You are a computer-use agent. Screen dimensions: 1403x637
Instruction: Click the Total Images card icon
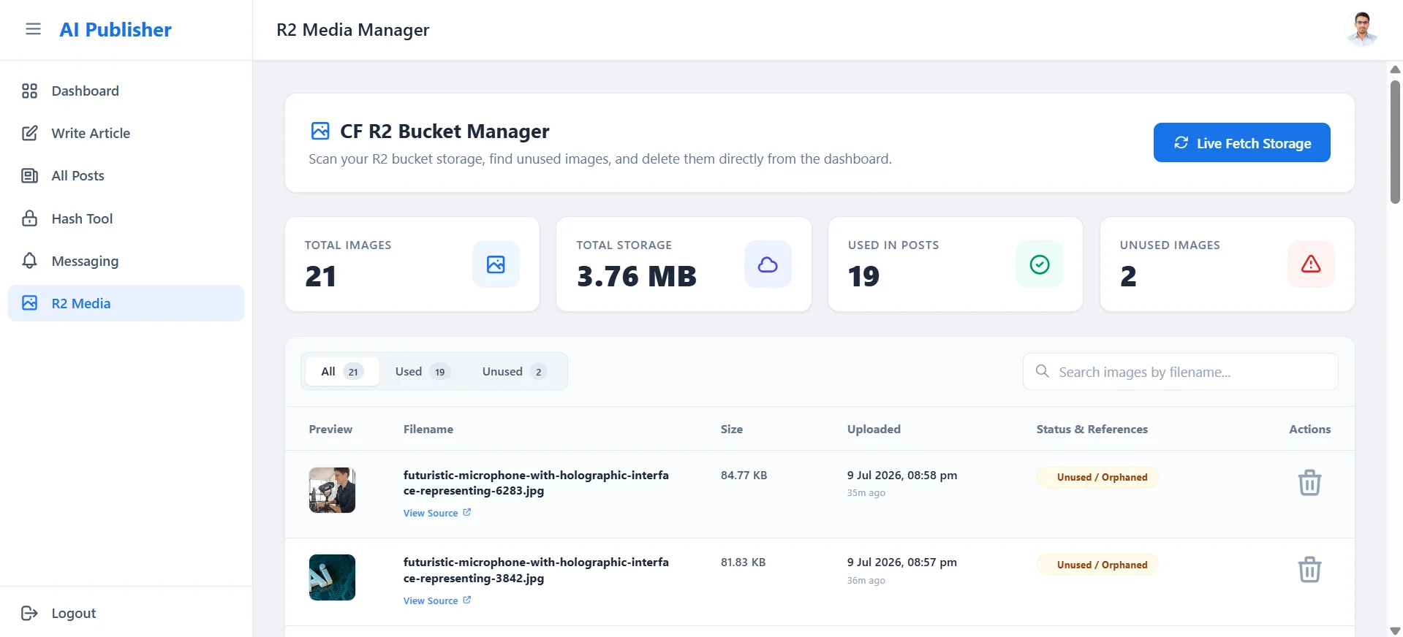(x=496, y=264)
